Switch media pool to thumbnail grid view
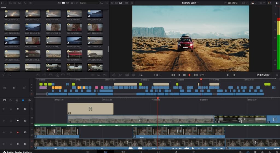Image resolution: width=280 pixels, height=153 pixels. pyautogui.click(x=63, y=3)
